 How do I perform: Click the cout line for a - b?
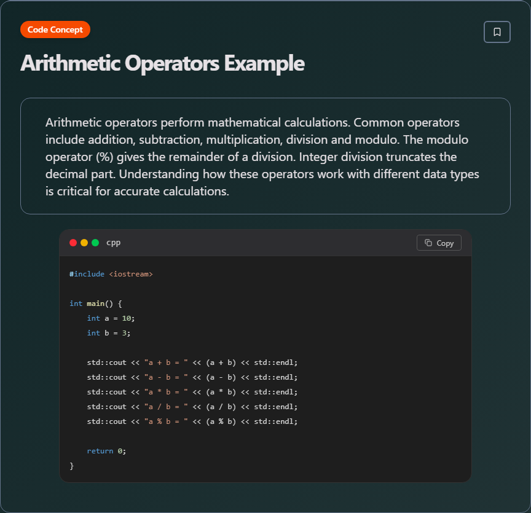tap(192, 377)
